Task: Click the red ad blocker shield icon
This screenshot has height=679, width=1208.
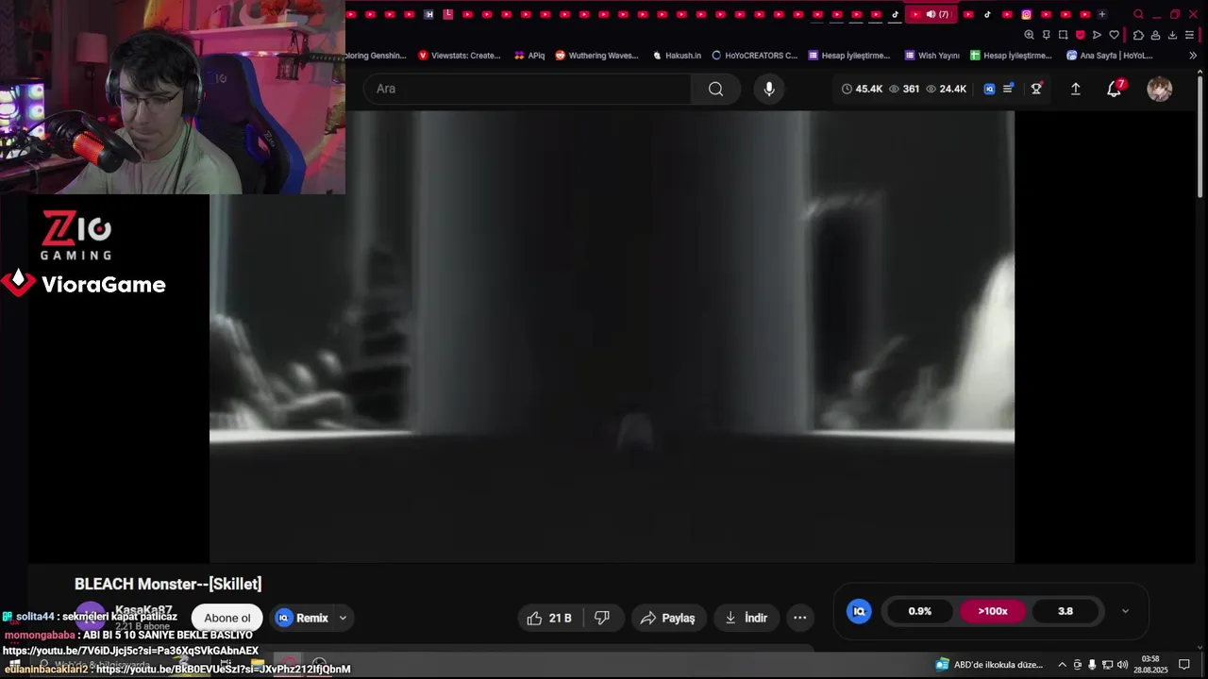Action: [1080, 35]
